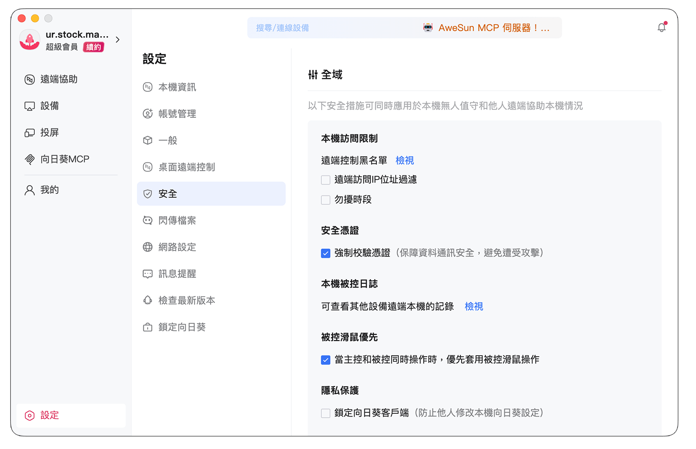This screenshot has width=696, height=449.
Task: Click the 向日葵MCP icon
Action: click(30, 160)
